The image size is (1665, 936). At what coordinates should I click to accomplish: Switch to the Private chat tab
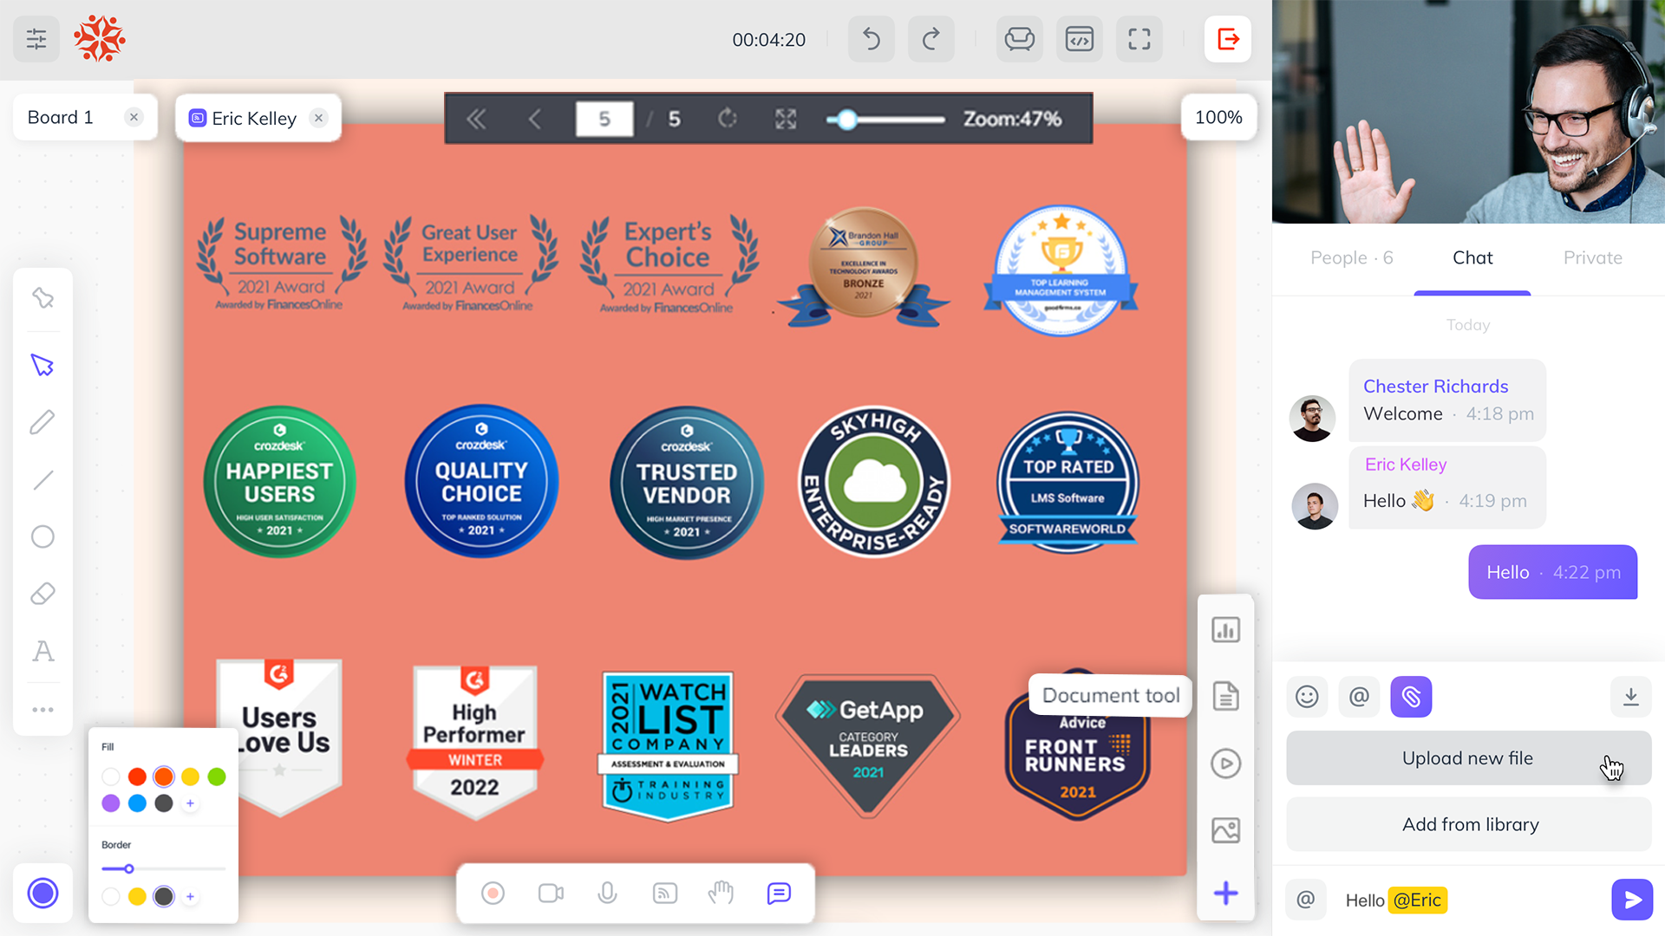(x=1592, y=257)
